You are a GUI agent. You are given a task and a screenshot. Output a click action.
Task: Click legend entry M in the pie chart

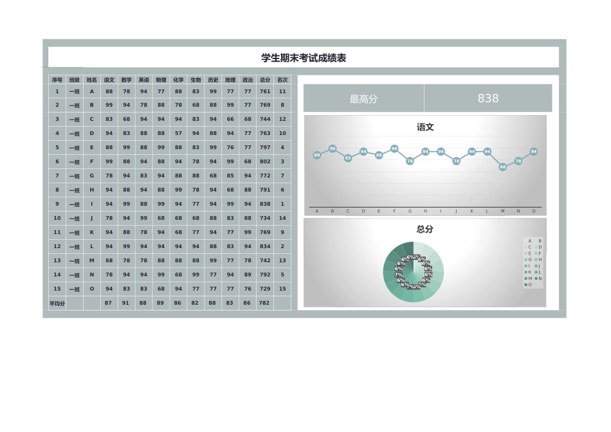tap(529, 278)
